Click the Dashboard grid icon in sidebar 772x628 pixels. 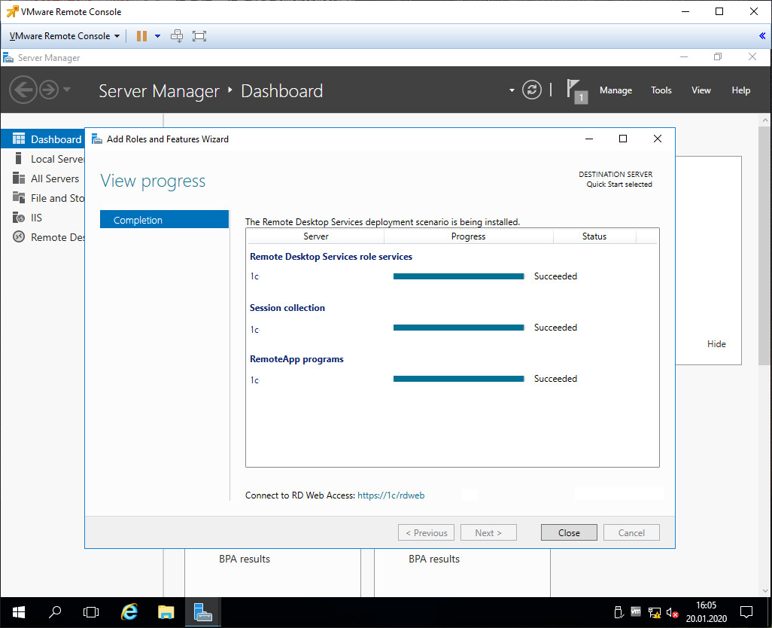19,139
